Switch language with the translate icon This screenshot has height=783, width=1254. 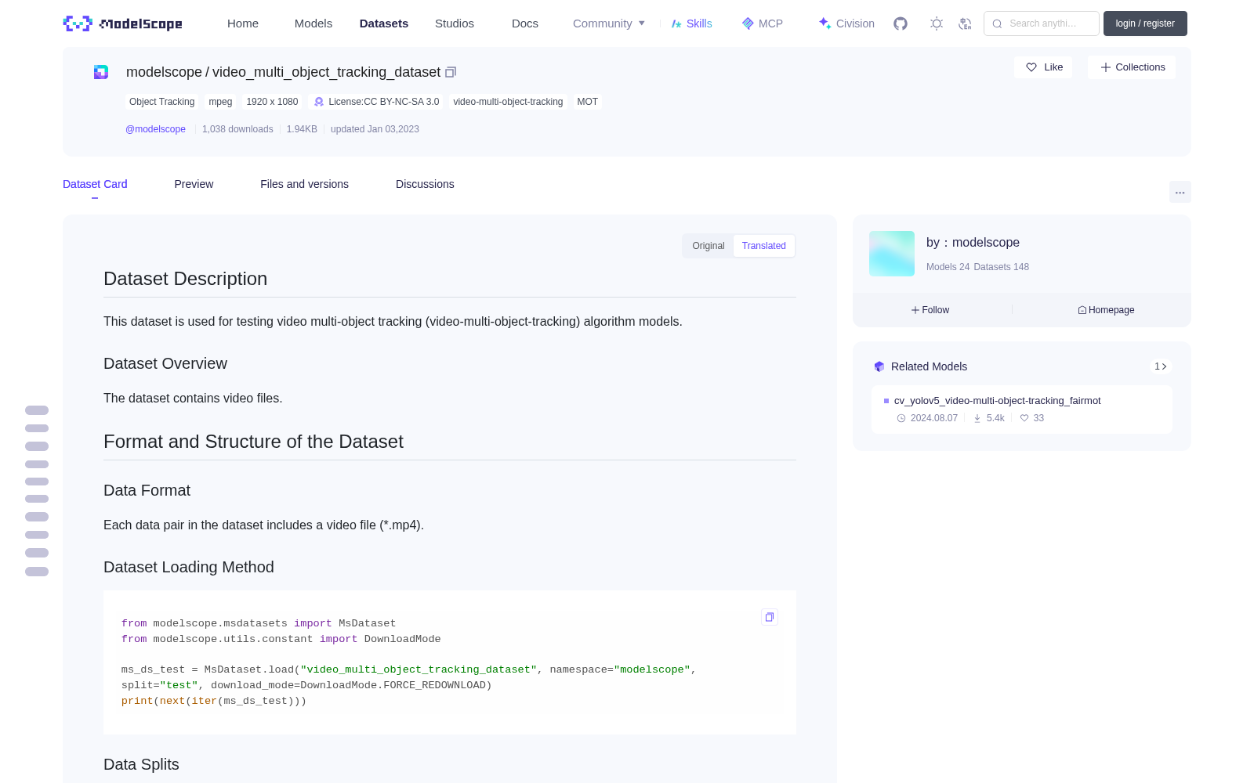point(965,23)
